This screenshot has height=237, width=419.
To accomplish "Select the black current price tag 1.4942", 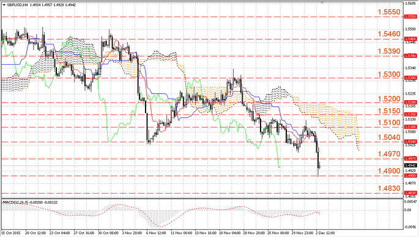I will pos(410,166).
